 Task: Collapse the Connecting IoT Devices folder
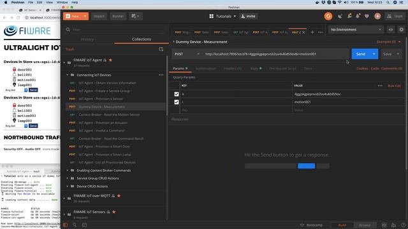67,75
